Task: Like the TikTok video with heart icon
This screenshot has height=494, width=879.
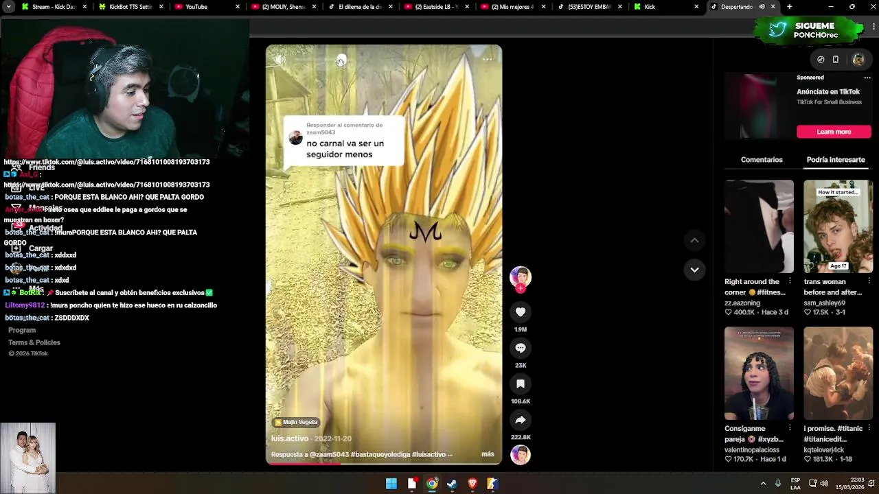Action: click(x=521, y=312)
